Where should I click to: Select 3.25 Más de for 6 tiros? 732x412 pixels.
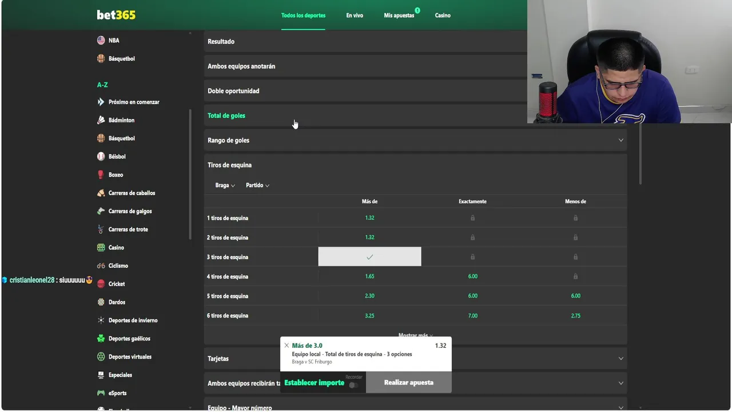[369, 315]
